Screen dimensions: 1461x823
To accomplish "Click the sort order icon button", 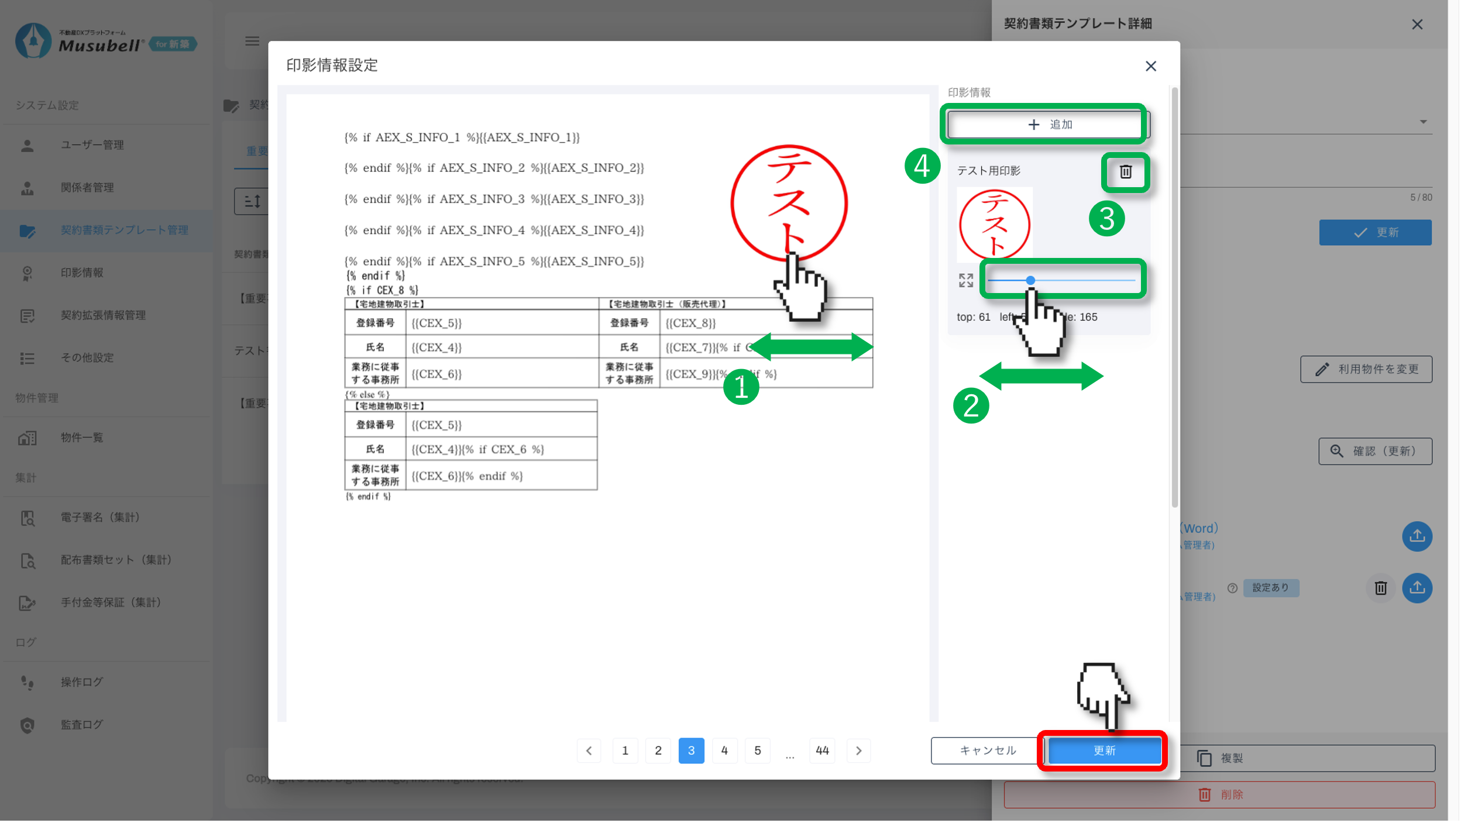I will 252,201.
